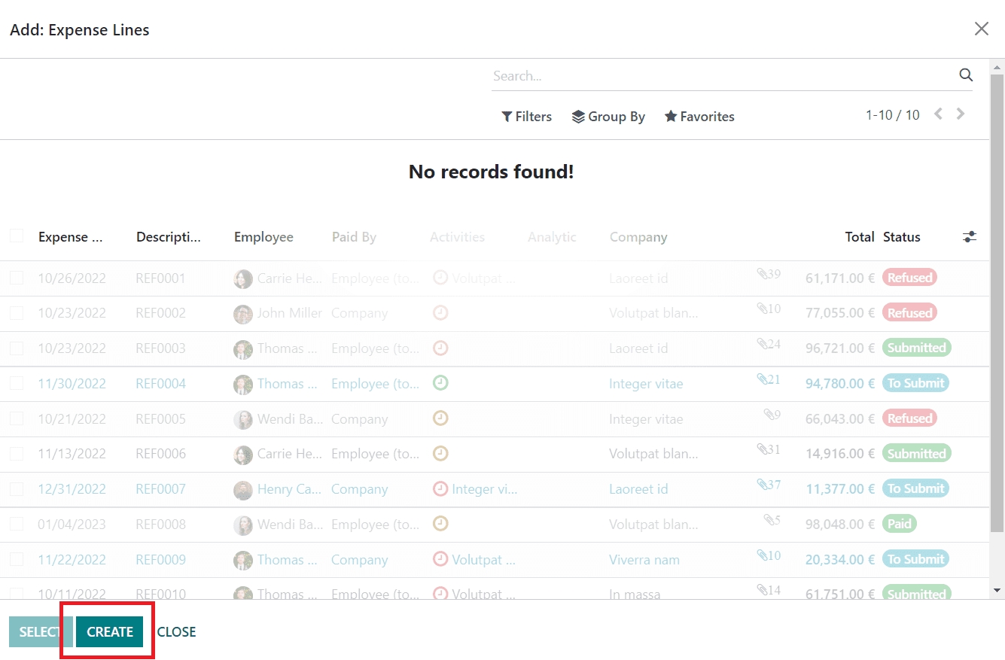
Task: Go to next page arrow
Action: point(961,114)
